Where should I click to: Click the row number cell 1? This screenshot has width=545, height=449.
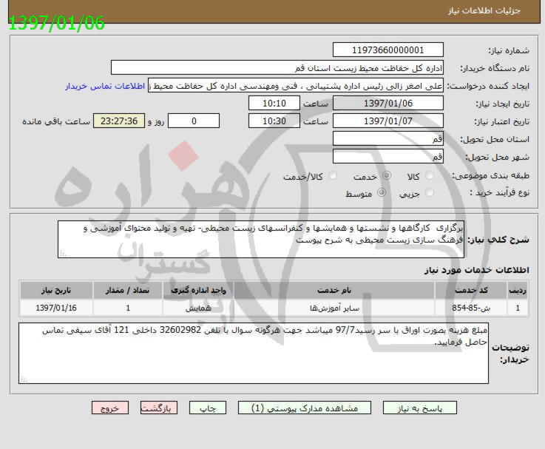(x=518, y=308)
